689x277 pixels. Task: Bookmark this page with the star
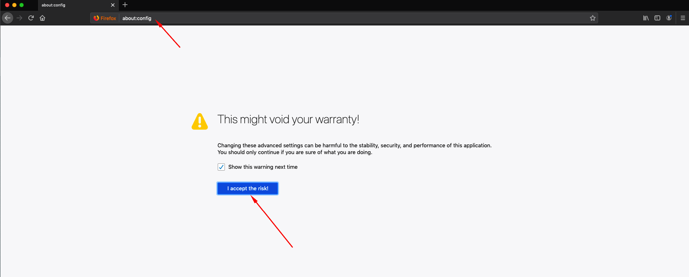[x=593, y=18]
